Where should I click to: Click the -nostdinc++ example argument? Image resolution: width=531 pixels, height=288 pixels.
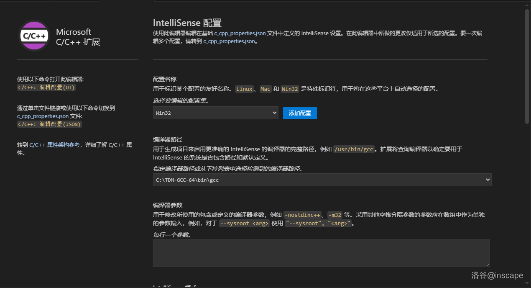click(302, 215)
